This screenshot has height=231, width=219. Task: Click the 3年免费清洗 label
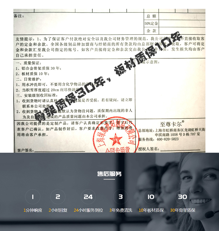pos(121,210)
